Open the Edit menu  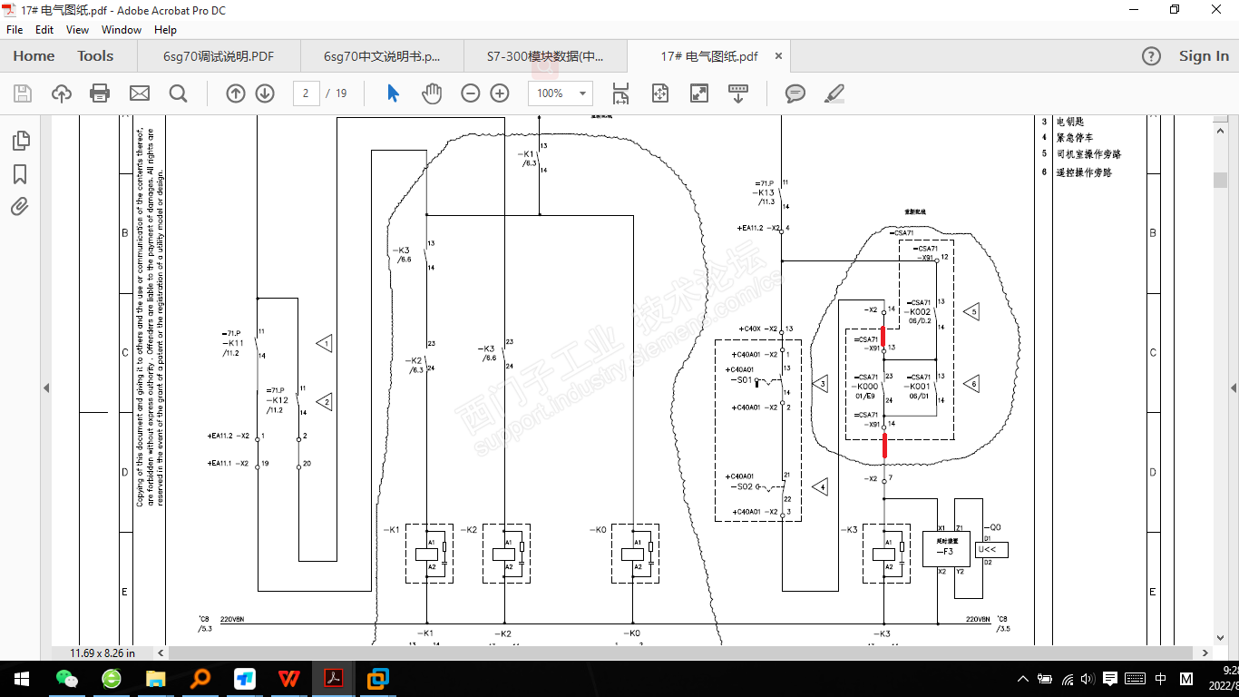pos(44,30)
